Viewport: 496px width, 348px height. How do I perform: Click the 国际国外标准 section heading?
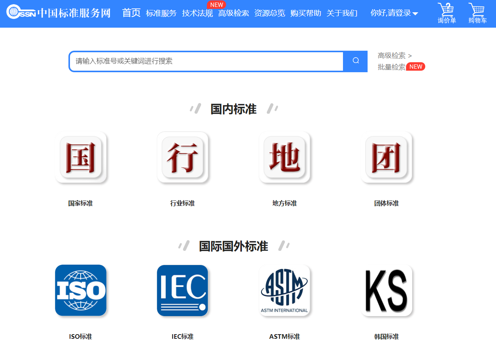(233, 246)
